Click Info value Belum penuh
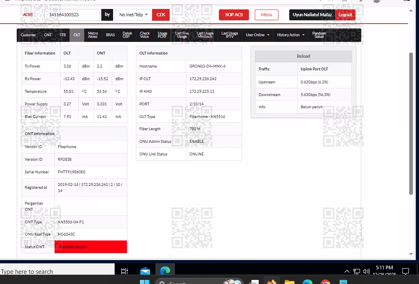Screen dimensions: 419x284 (x=312, y=107)
